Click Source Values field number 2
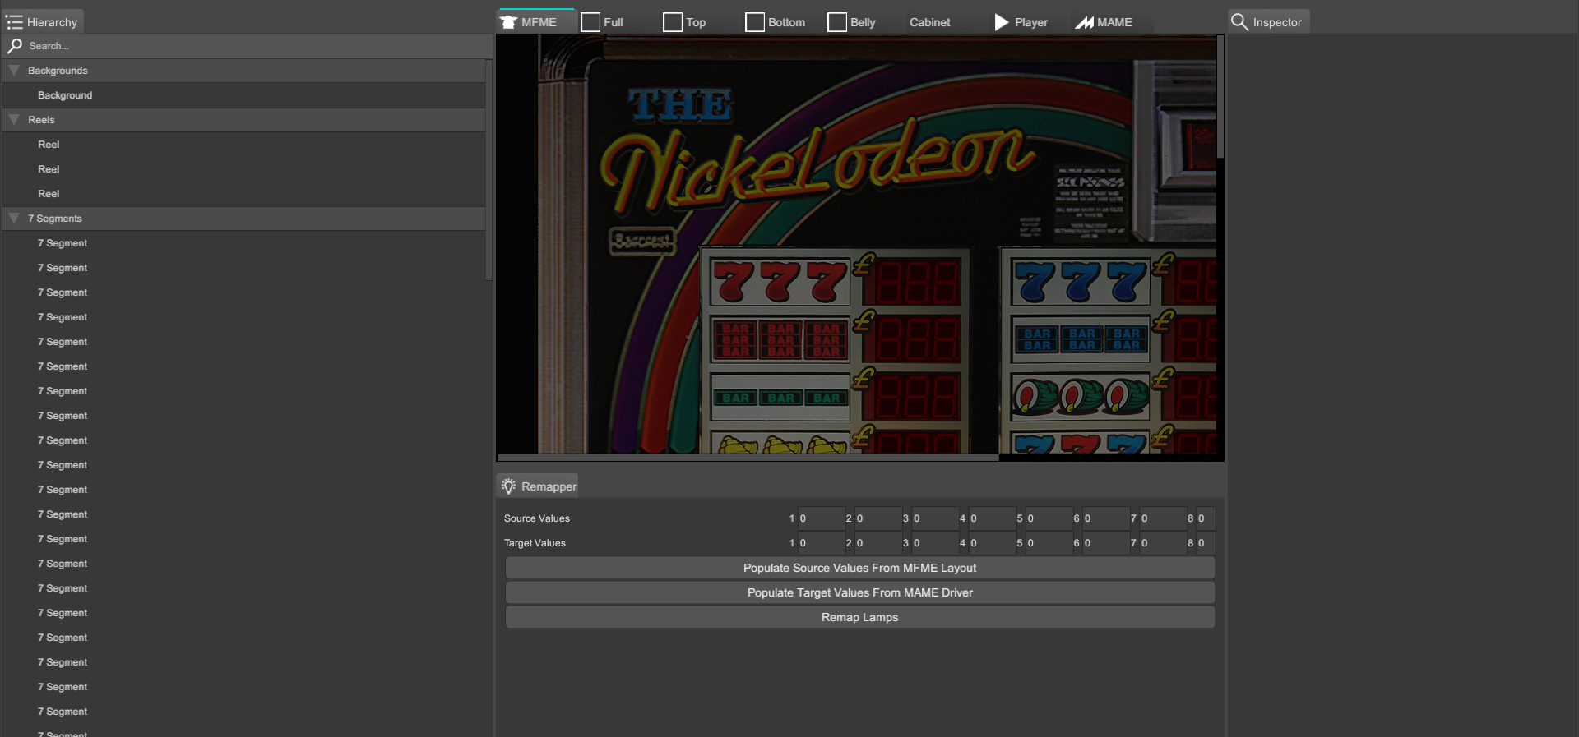Viewport: 1579px width, 737px height. (x=877, y=518)
